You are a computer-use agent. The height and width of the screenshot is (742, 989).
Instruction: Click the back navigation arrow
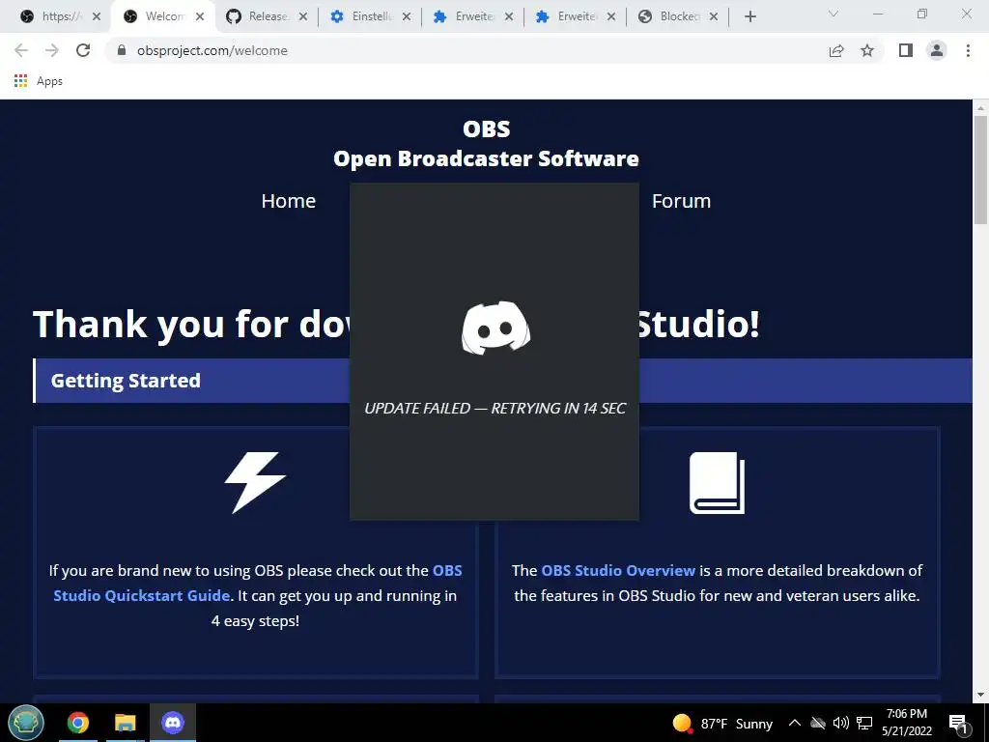(21, 50)
